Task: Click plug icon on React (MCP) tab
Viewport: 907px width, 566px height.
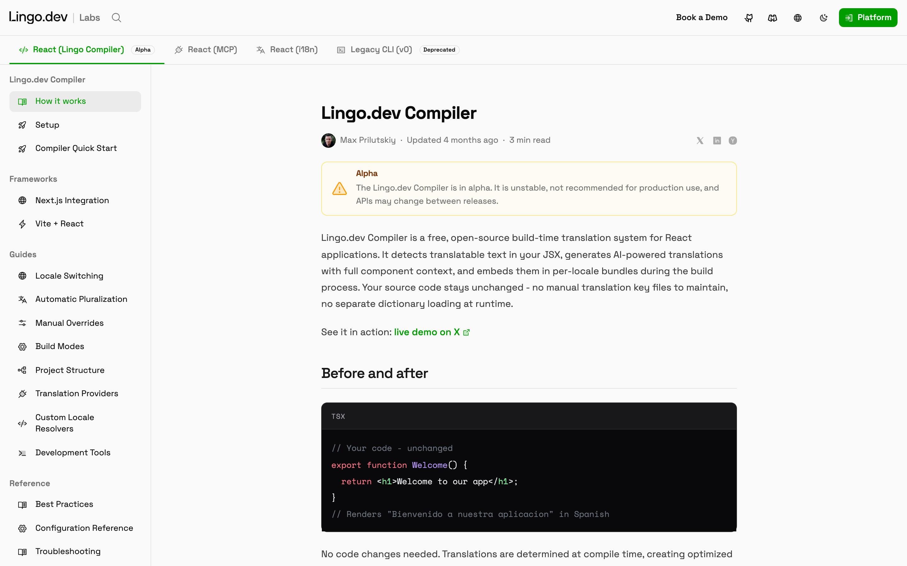Action: [x=179, y=50]
